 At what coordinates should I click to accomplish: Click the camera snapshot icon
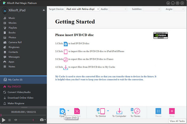pos(41,120)
